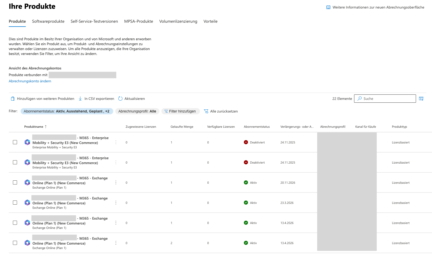Expand the Filter hinzufügen menu
The width and height of the screenshot is (432, 257).
pos(180,111)
